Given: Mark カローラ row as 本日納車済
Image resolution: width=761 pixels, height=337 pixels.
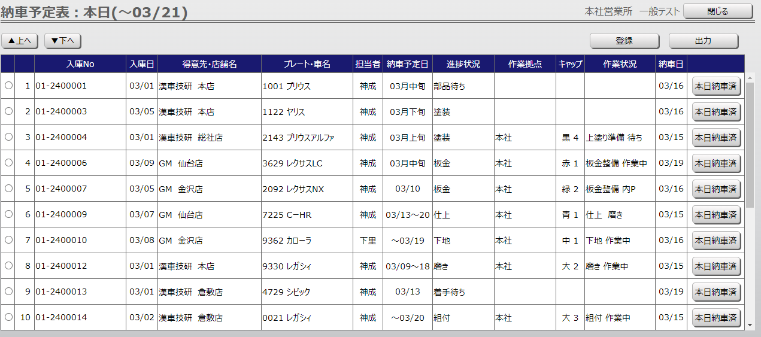Looking at the screenshot, I should pos(716,241).
